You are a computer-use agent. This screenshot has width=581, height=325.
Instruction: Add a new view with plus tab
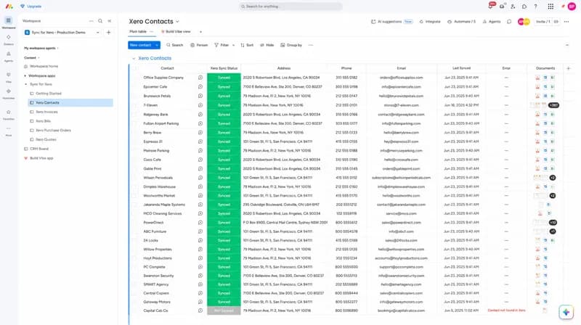tap(201, 32)
